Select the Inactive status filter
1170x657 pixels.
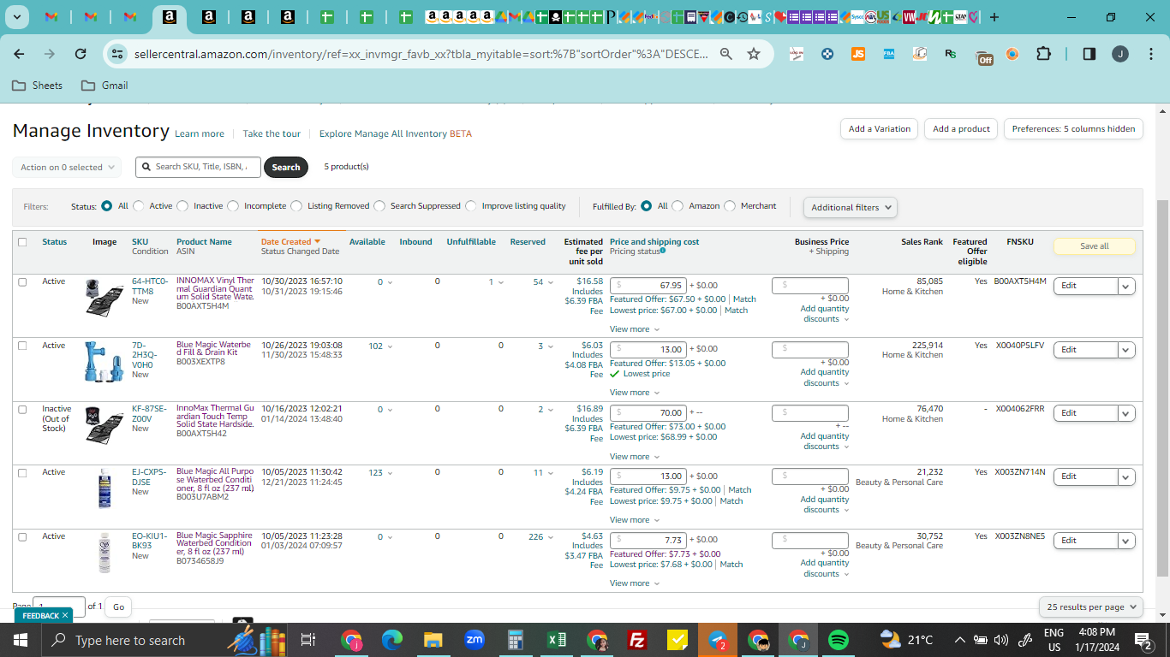[183, 206]
